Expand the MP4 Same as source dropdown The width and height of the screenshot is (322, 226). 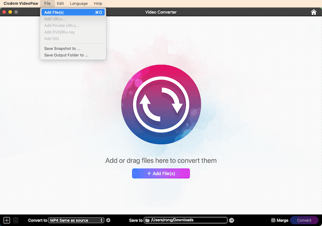76,220
